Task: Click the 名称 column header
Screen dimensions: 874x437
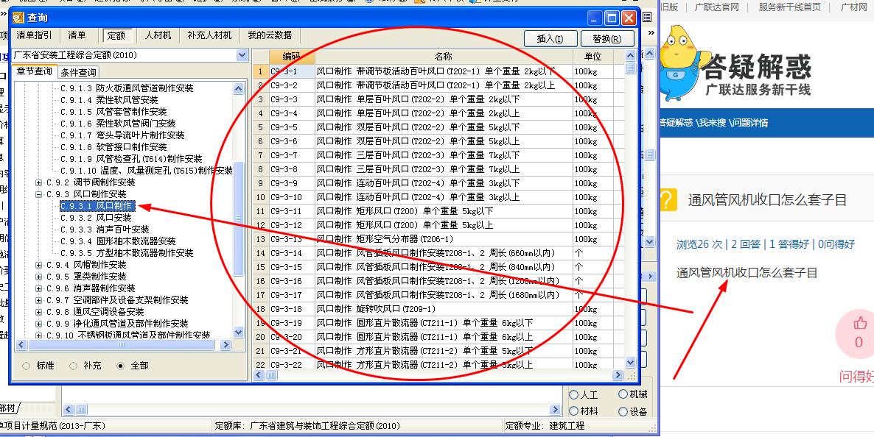Action: (x=444, y=56)
